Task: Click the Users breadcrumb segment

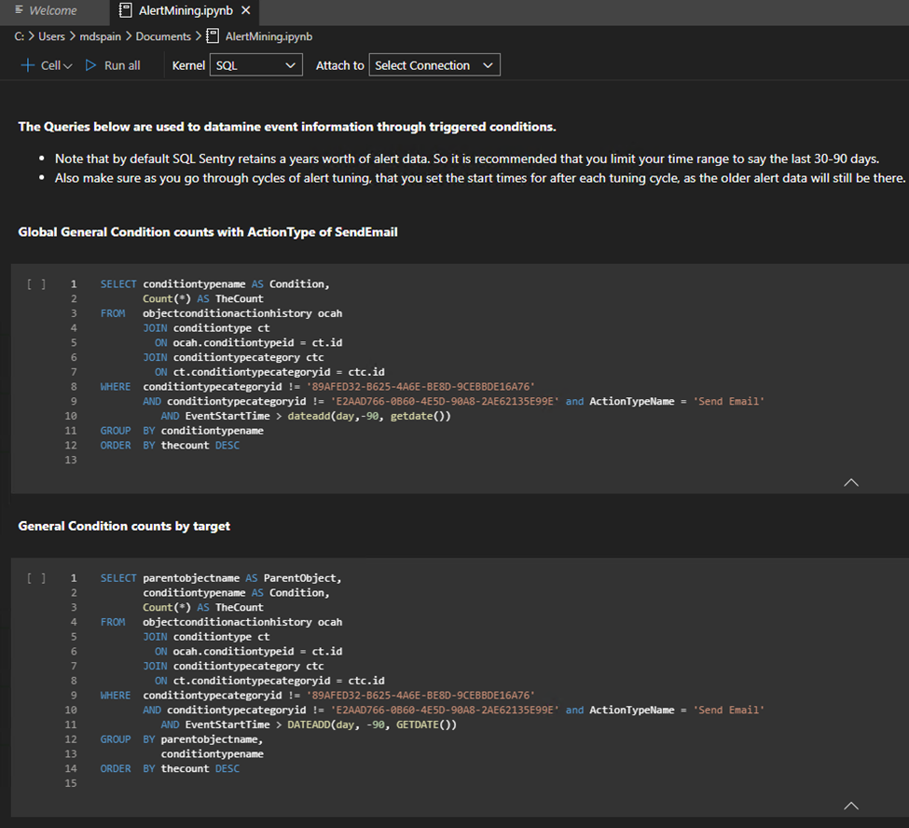Action: 51,36
